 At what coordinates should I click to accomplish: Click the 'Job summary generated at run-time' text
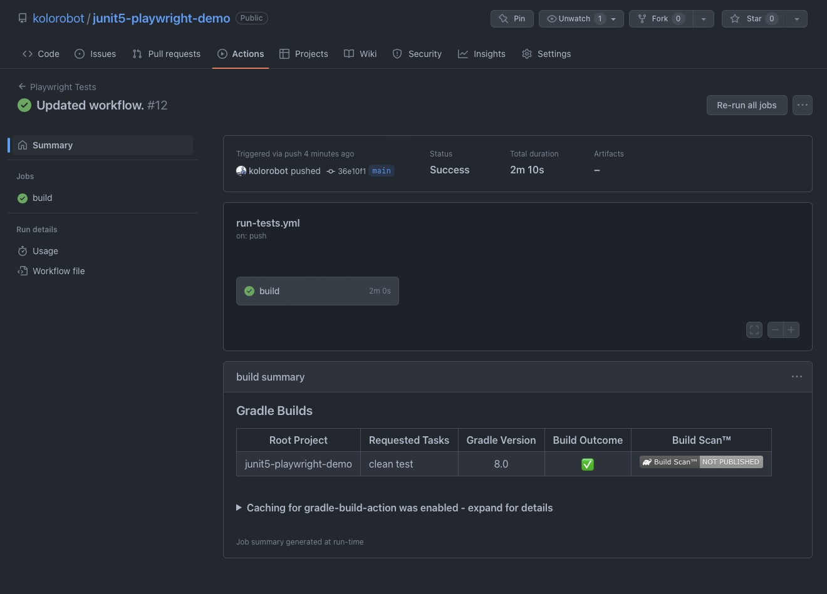300,542
